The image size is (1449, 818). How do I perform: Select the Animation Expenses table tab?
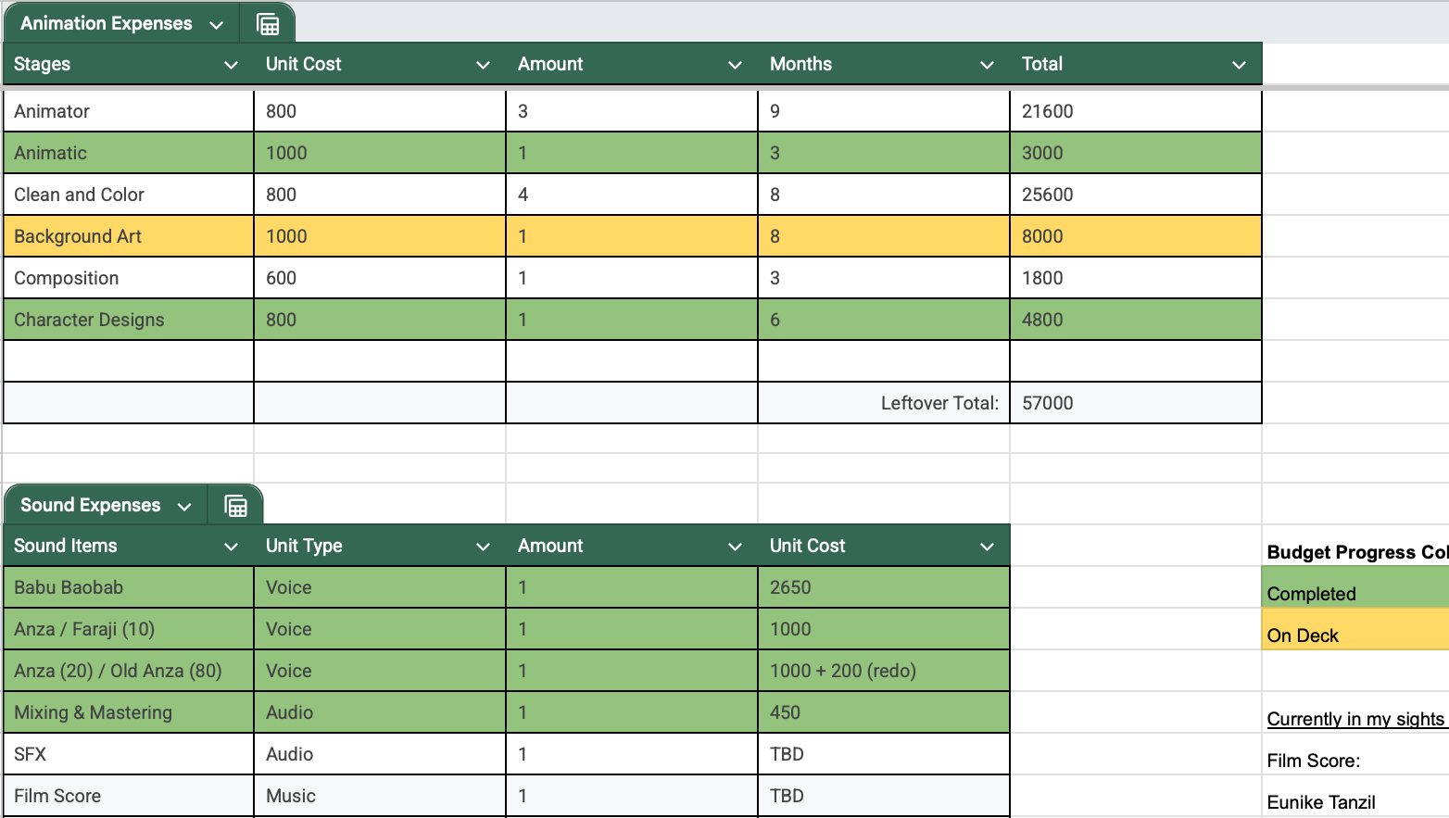point(106,24)
